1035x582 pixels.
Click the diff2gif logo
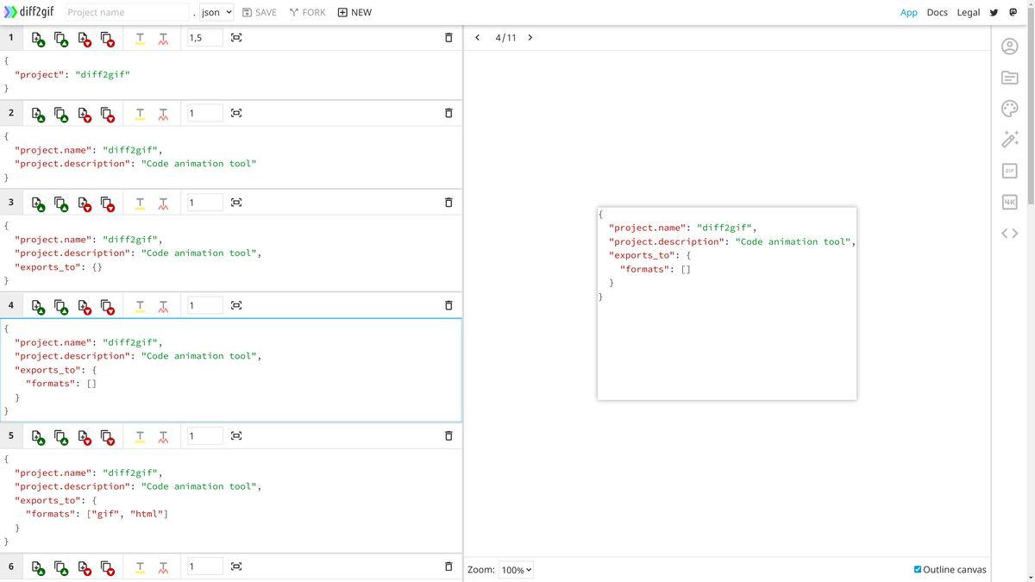click(x=28, y=12)
